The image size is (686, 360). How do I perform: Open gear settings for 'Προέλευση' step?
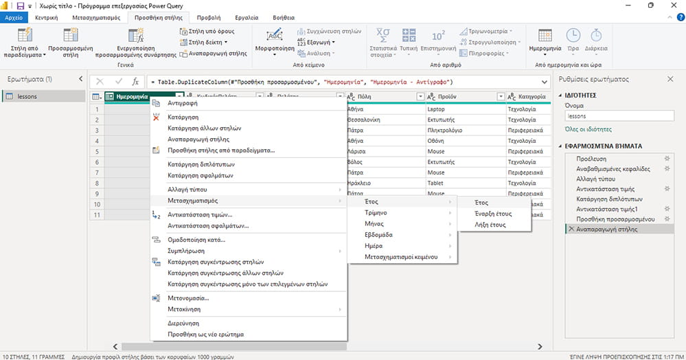click(667, 159)
